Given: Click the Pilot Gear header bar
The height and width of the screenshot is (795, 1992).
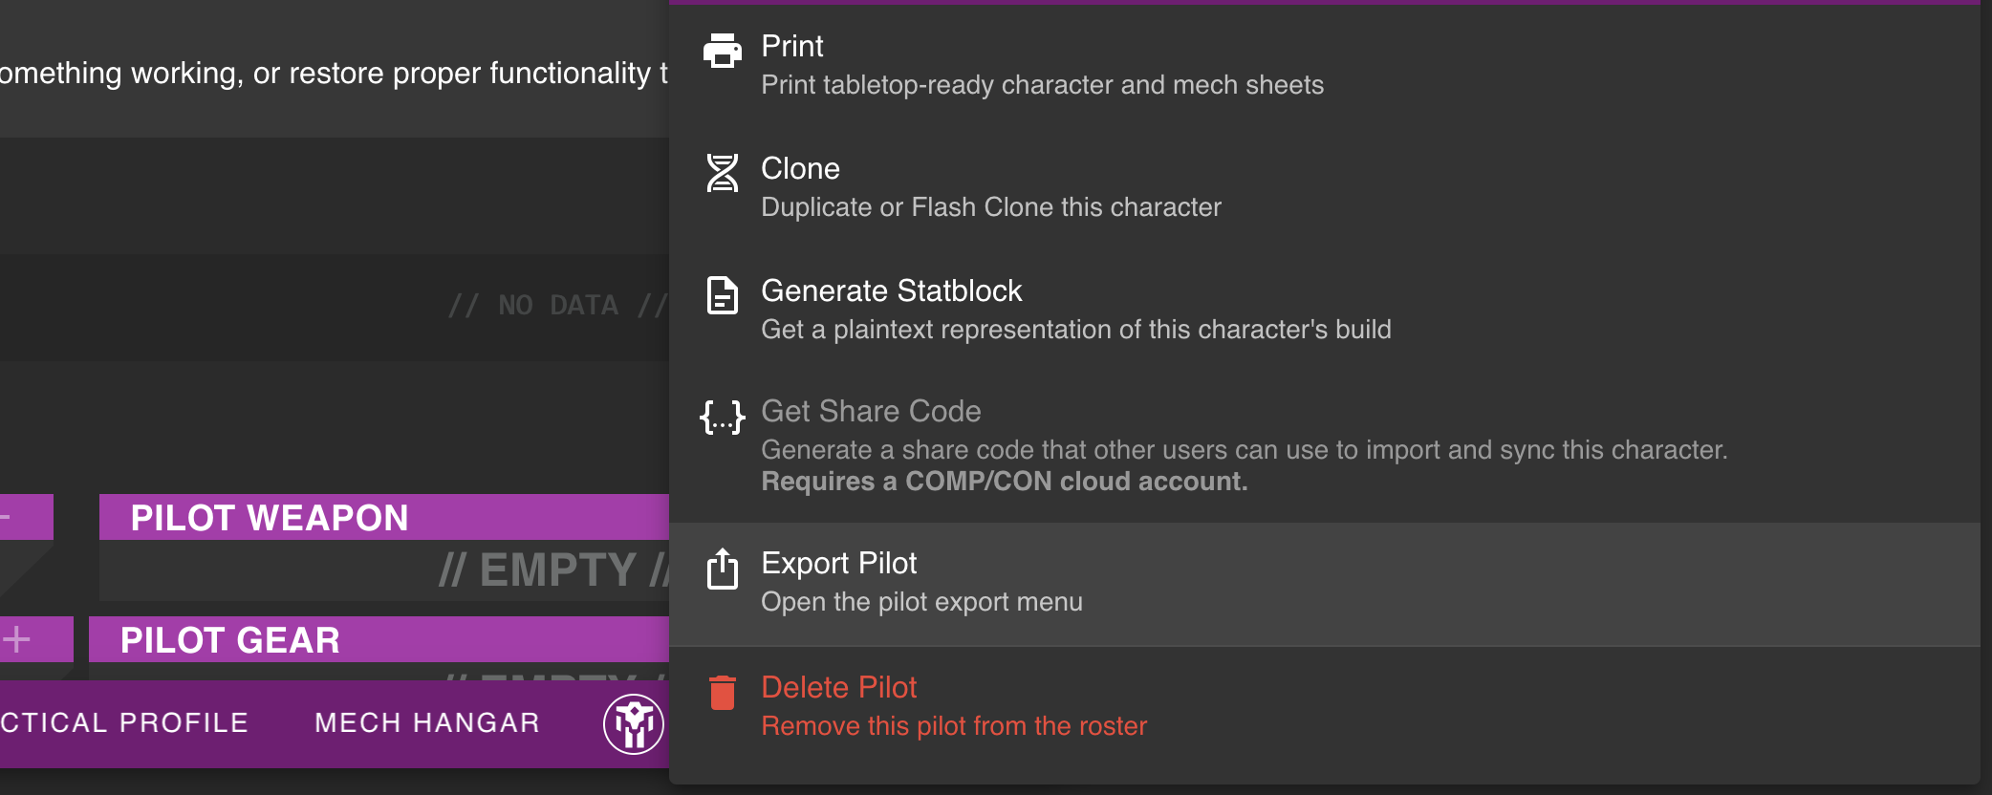Looking at the screenshot, I should click(x=378, y=640).
